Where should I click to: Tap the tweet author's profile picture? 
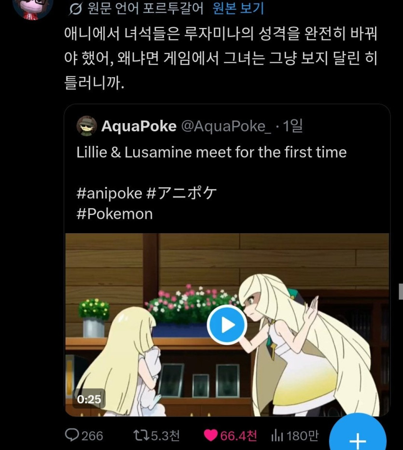33,8
